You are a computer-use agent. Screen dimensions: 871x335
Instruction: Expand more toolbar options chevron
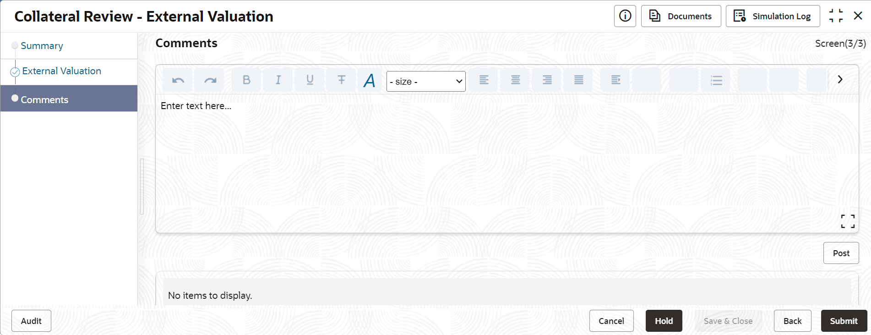[x=840, y=79]
